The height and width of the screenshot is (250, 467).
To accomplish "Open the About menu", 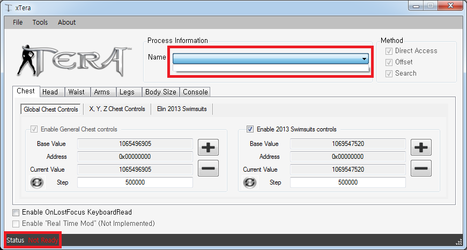I will pos(66,23).
